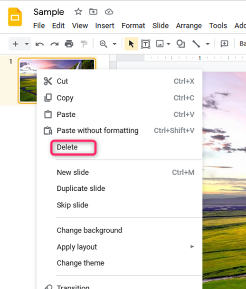Open the Format menu

coord(133,26)
